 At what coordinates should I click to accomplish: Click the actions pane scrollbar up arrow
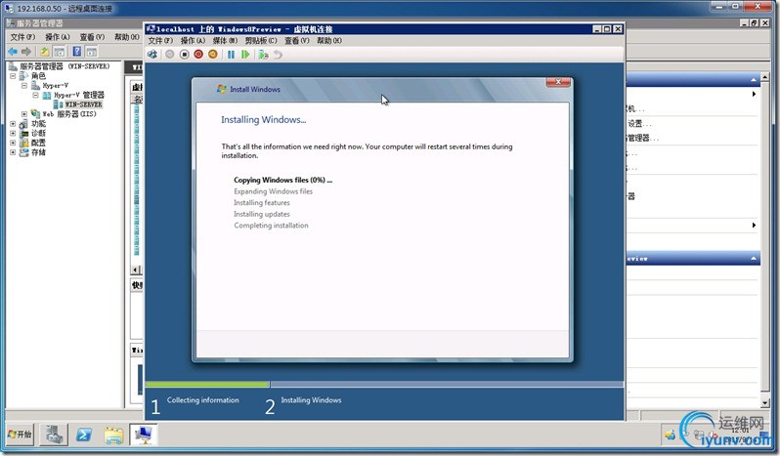coord(765,77)
